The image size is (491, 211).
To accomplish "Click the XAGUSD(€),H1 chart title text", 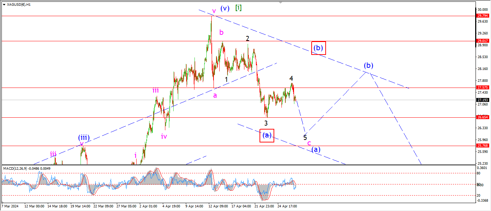I will pos(19,5).
